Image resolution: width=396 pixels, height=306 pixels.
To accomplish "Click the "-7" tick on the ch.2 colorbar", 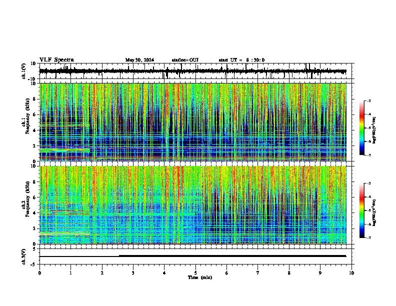I will click(x=369, y=237).
